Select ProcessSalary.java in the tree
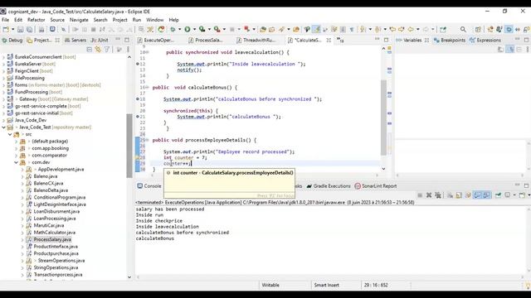531x298 pixels. [52, 239]
